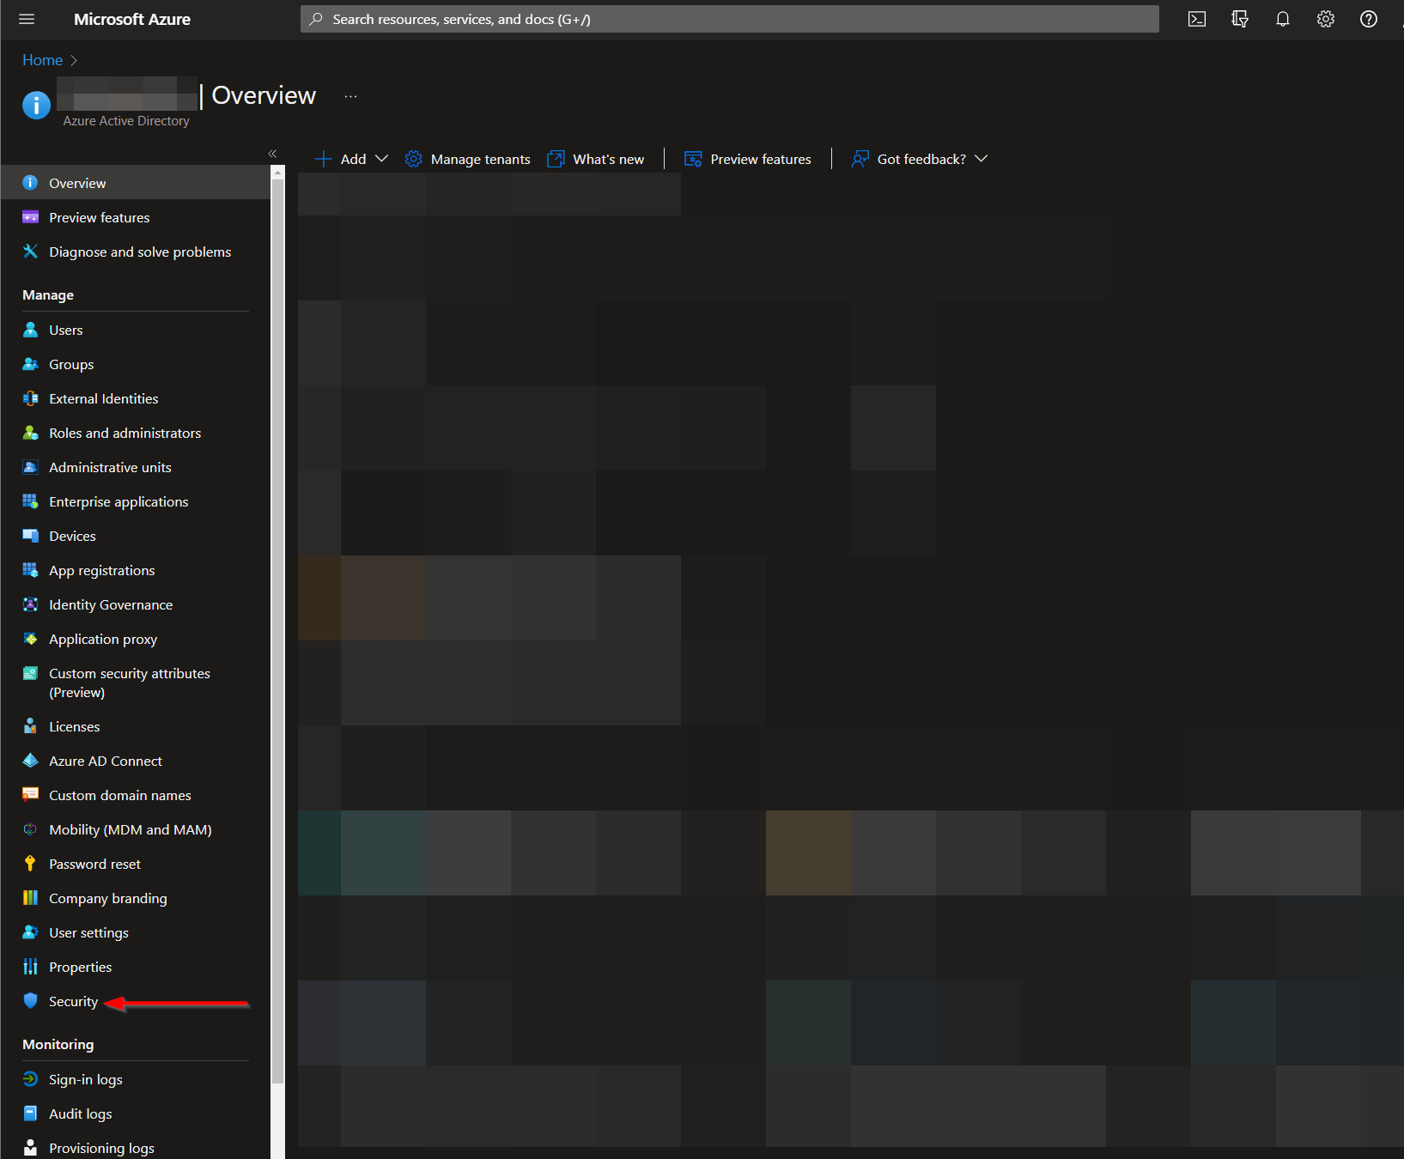
Task: Click the Security shield icon
Action: click(30, 1001)
